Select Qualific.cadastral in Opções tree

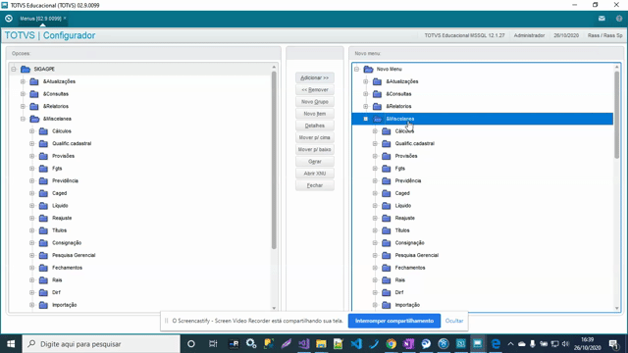[x=72, y=144]
